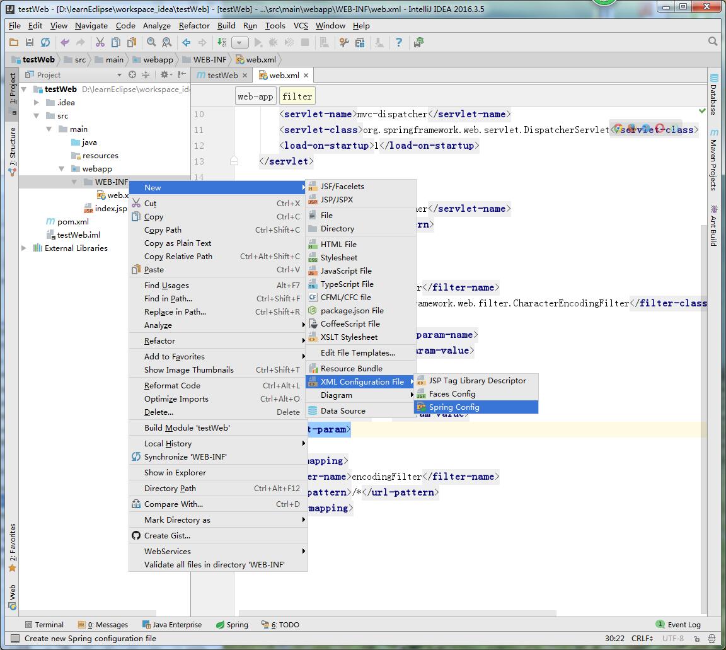Collapse the WEB-INF folder node
726x650 pixels.
click(x=74, y=182)
